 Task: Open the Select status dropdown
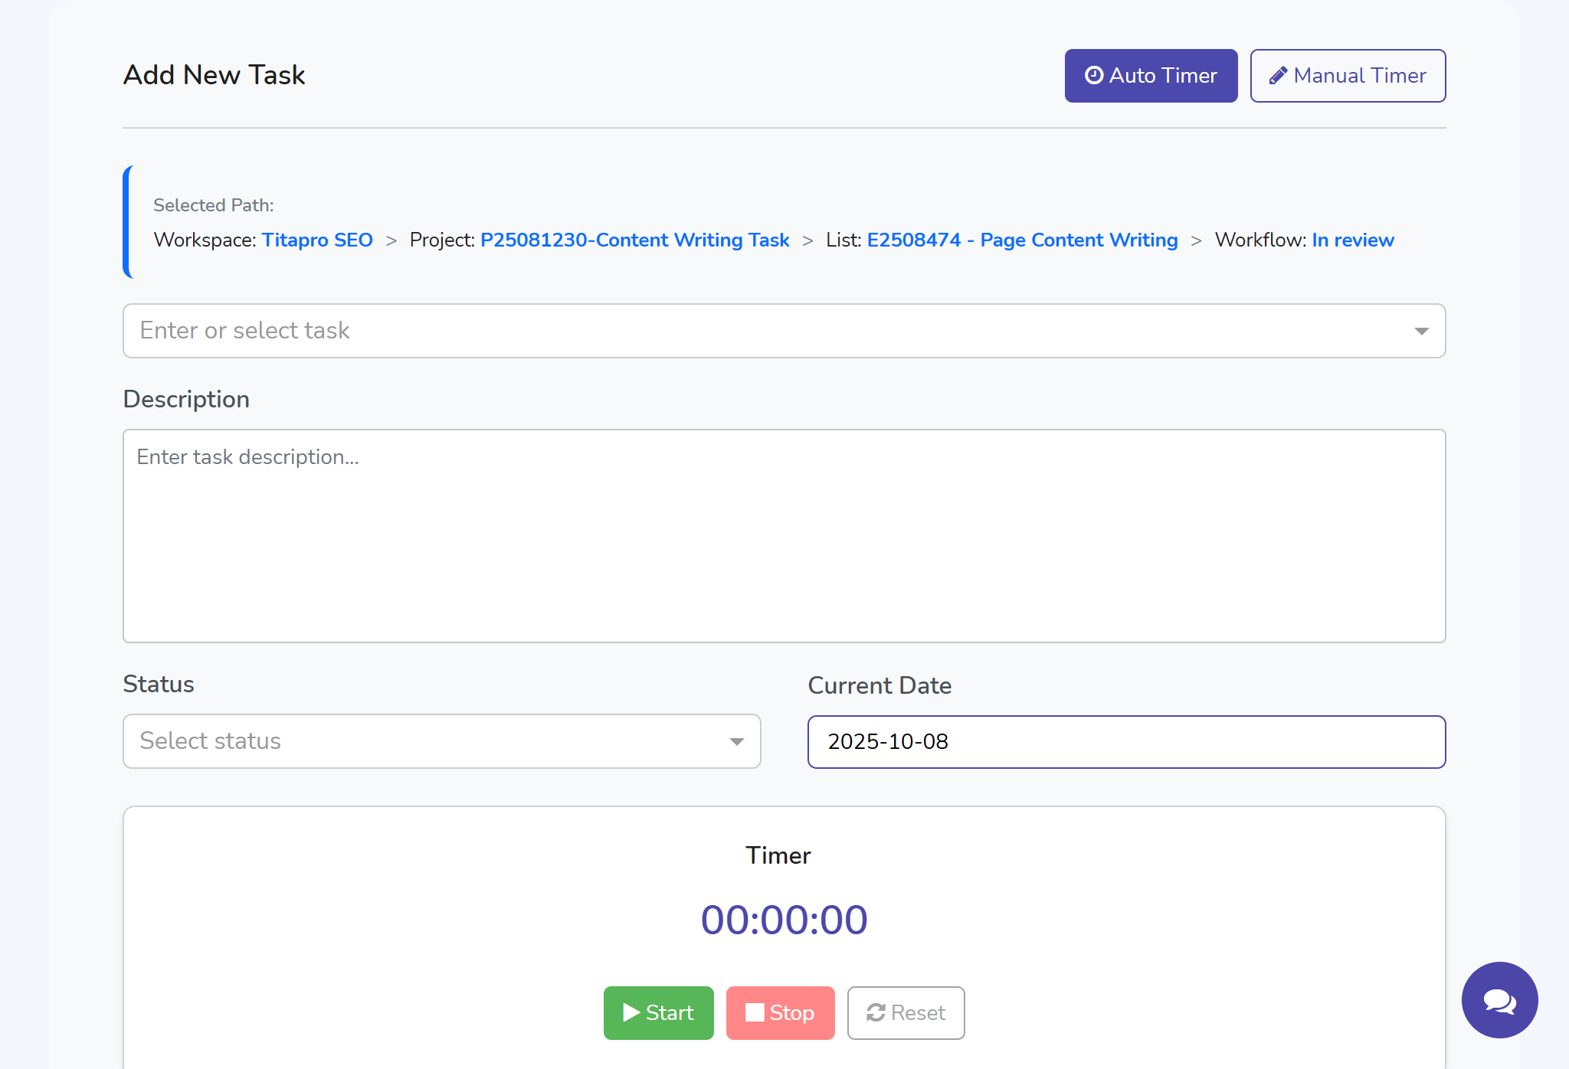pyautogui.click(x=441, y=740)
